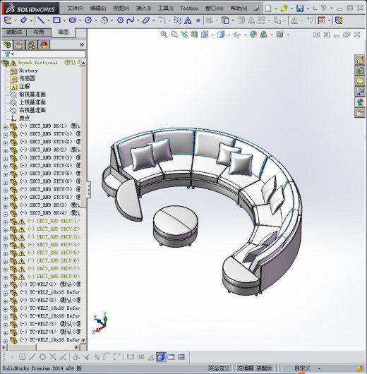Click the Save icon in title toolbar
This screenshot has height=374, width=367.
coord(300,8)
